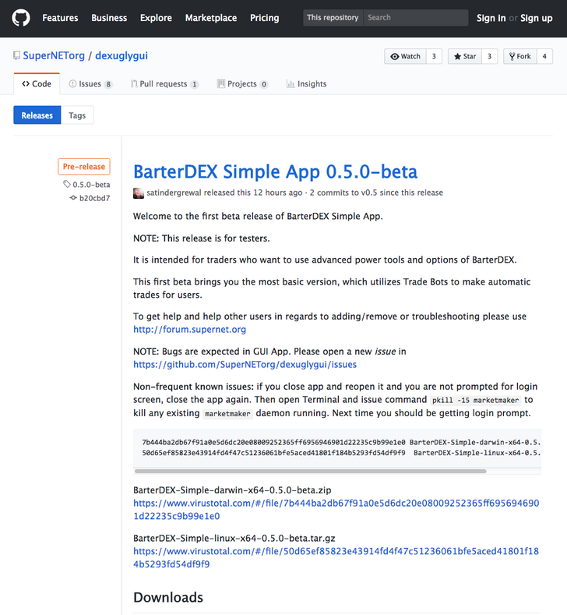Select the Releases button
This screenshot has width=567, height=615.
pyautogui.click(x=37, y=115)
